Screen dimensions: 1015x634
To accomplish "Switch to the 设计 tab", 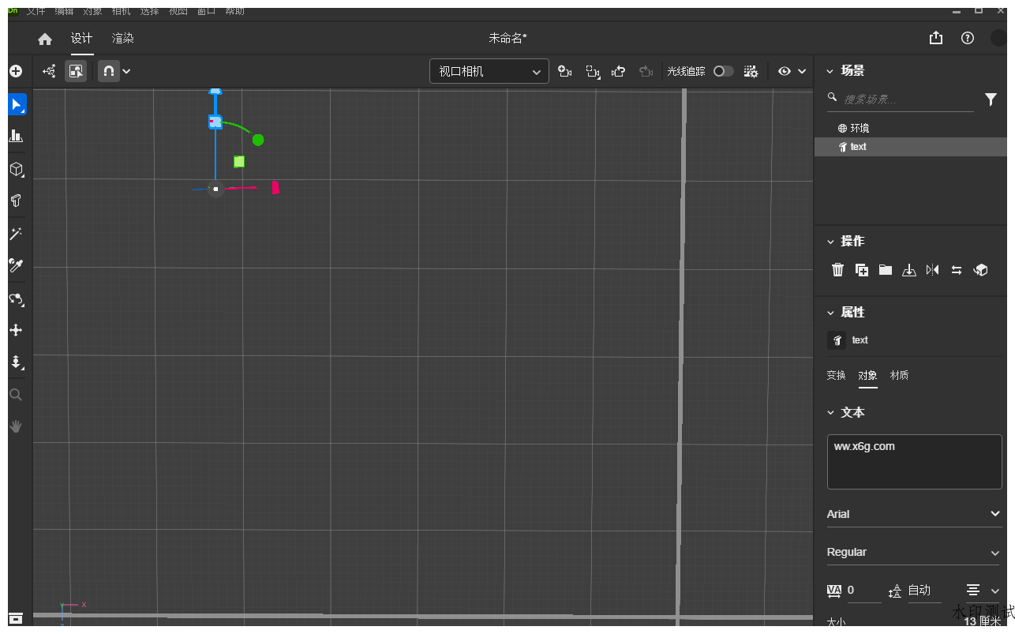I will pos(81,39).
